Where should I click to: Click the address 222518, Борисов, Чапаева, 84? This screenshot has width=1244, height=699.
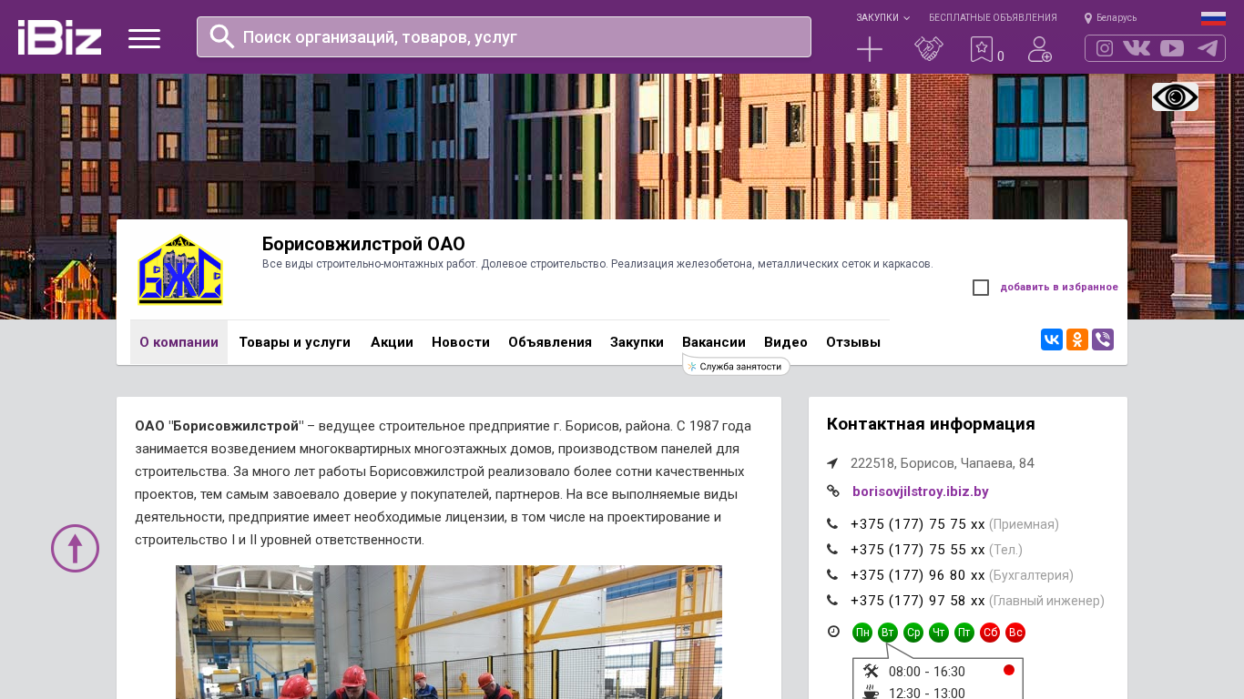click(943, 463)
